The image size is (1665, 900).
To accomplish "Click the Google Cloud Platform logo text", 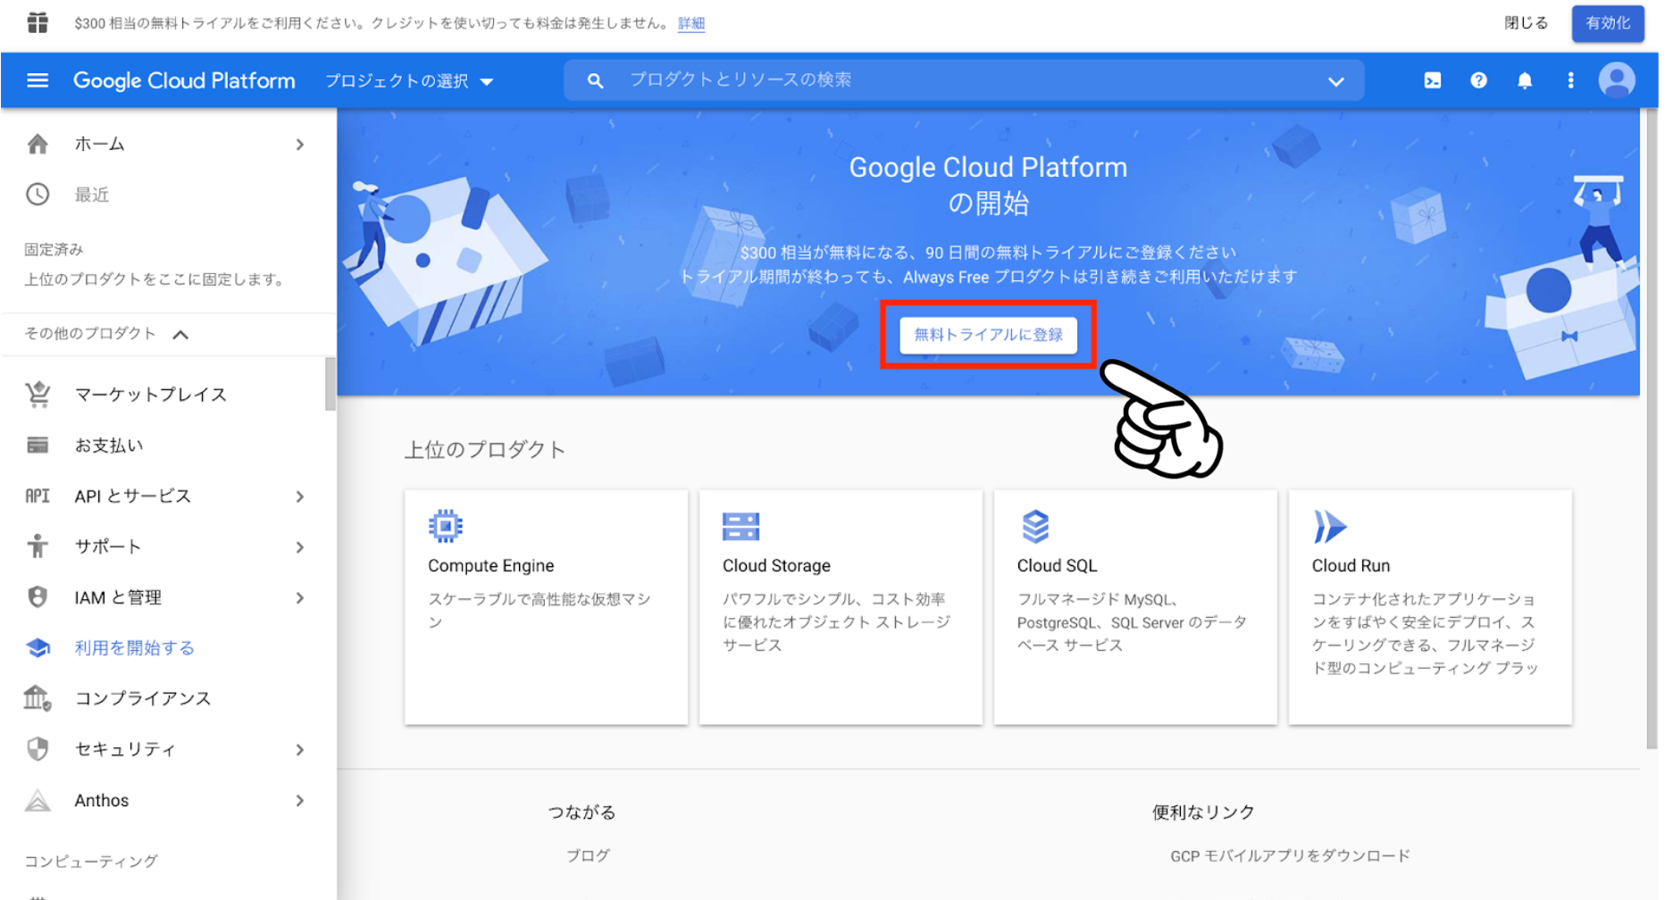I will [184, 80].
